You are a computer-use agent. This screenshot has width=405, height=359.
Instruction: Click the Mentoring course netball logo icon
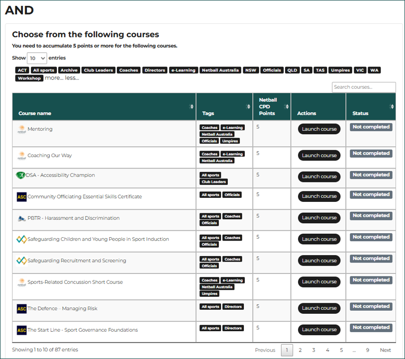(x=22, y=129)
